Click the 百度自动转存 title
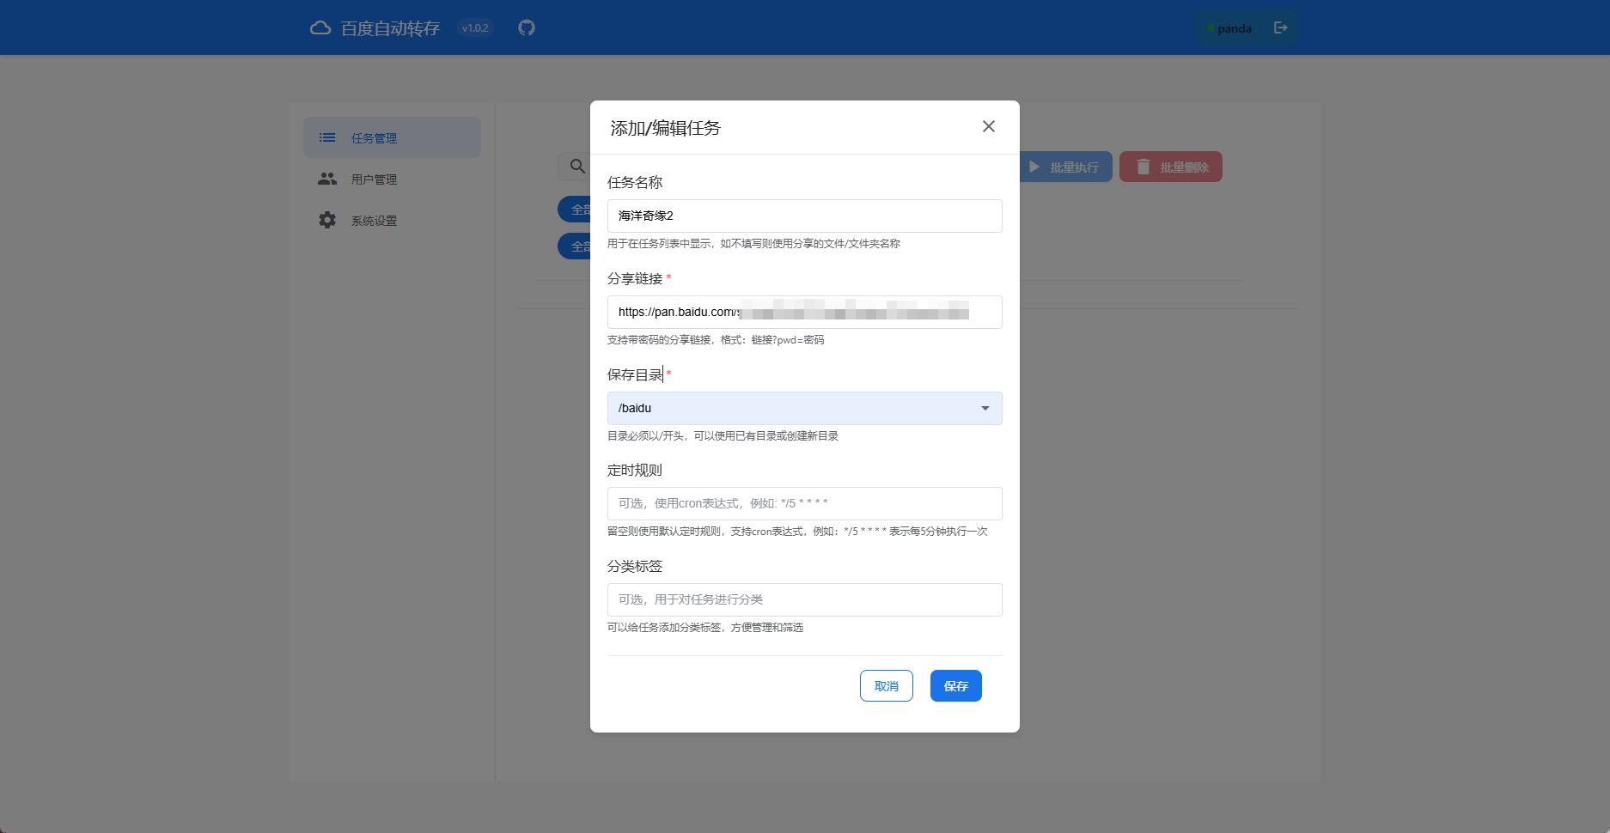This screenshot has width=1610, height=833. [390, 28]
